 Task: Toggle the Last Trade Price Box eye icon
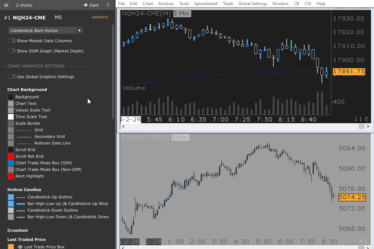tap(20, 247)
